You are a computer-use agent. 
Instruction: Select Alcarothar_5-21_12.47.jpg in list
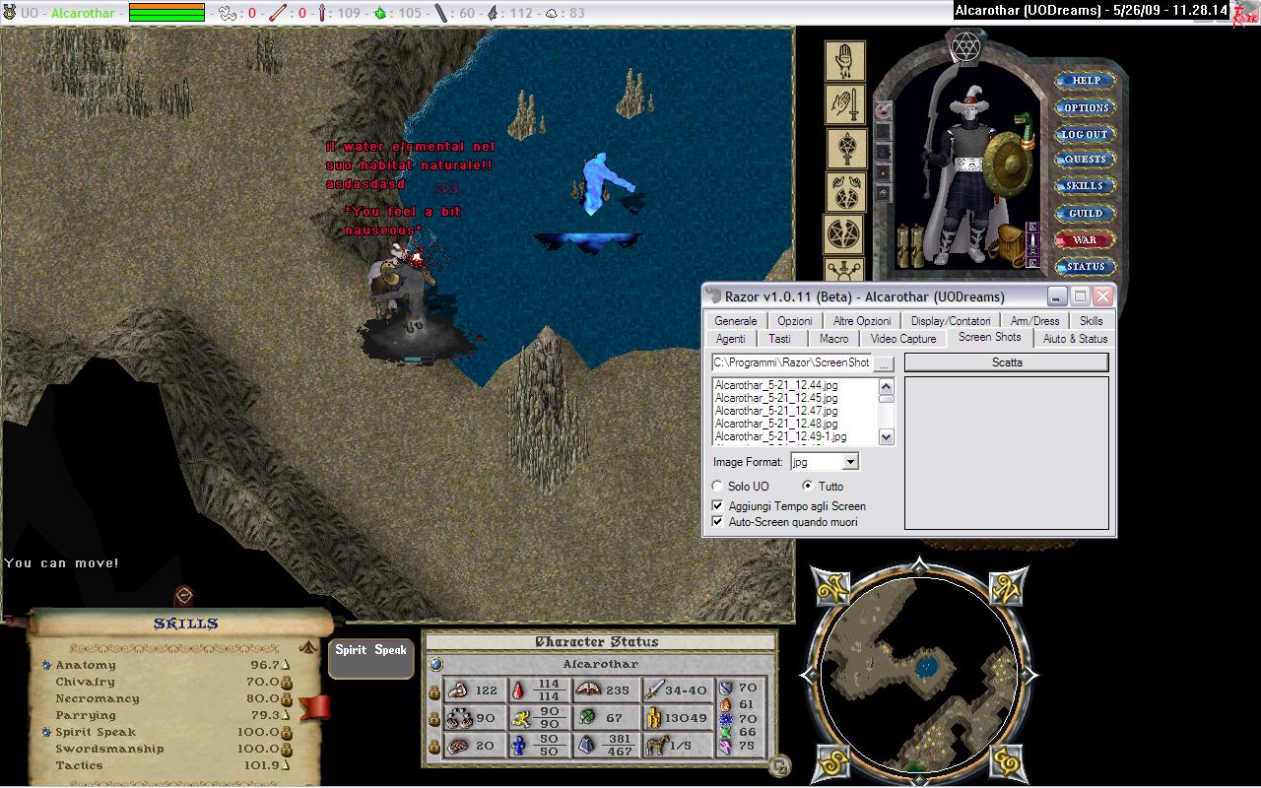tap(776, 411)
